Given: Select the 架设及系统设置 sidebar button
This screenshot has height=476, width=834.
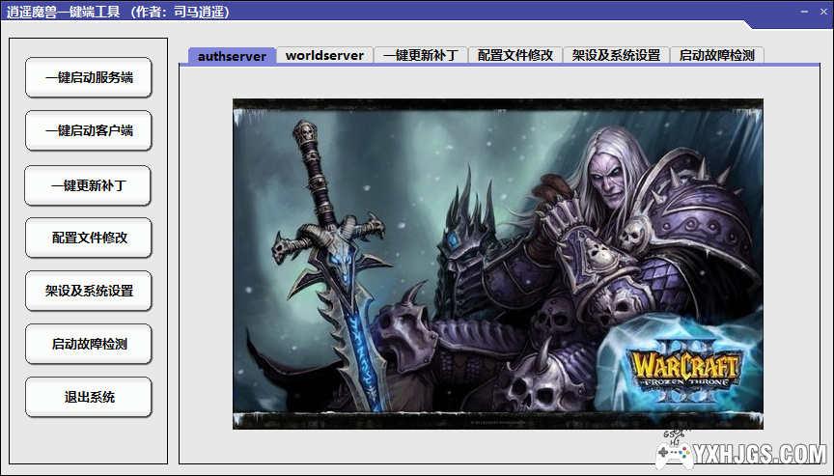Looking at the screenshot, I should click(x=89, y=291).
